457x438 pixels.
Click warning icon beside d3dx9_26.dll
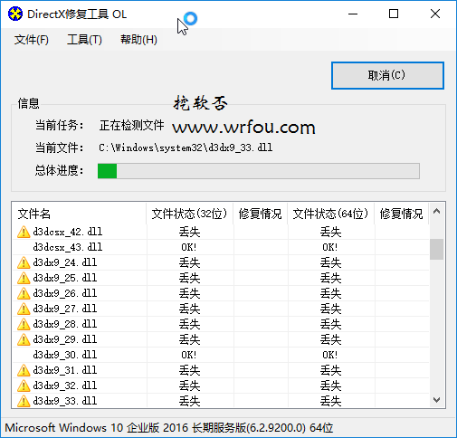(24, 293)
